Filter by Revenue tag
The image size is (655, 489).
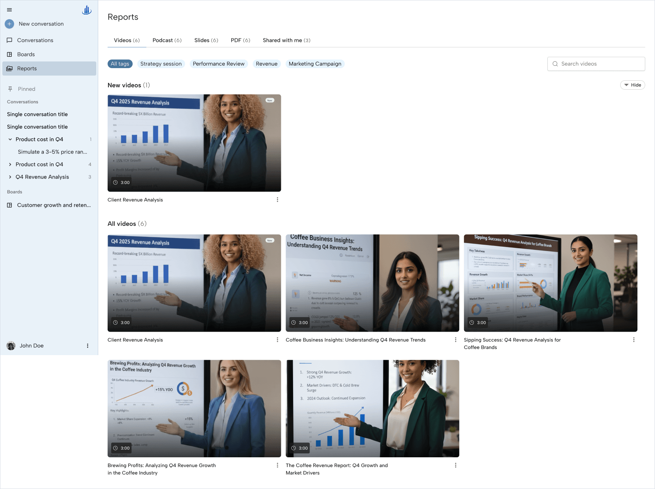tap(266, 64)
